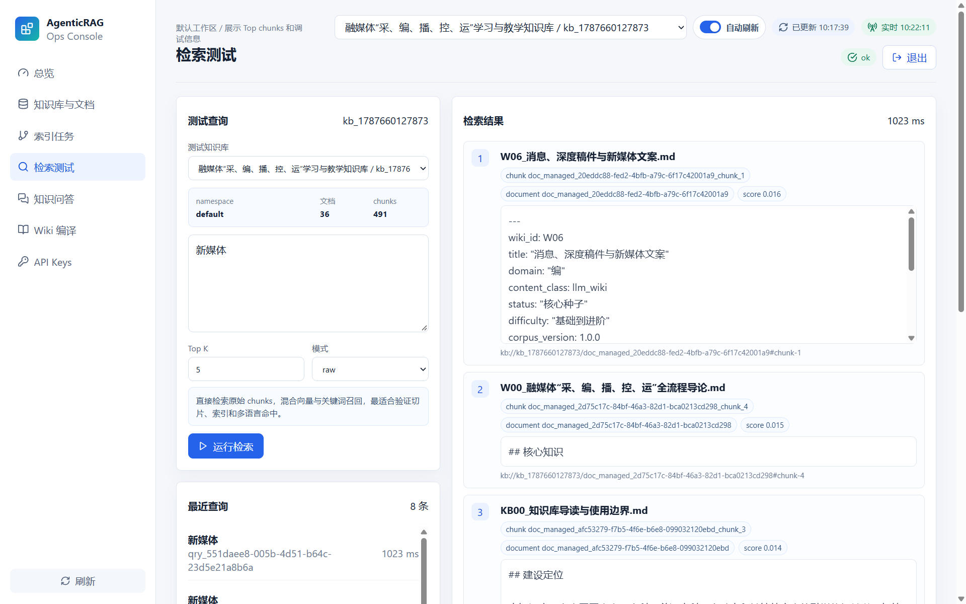966x604 pixels.
Task: Select recent query qry_551daee8 entry
Action: point(303,554)
